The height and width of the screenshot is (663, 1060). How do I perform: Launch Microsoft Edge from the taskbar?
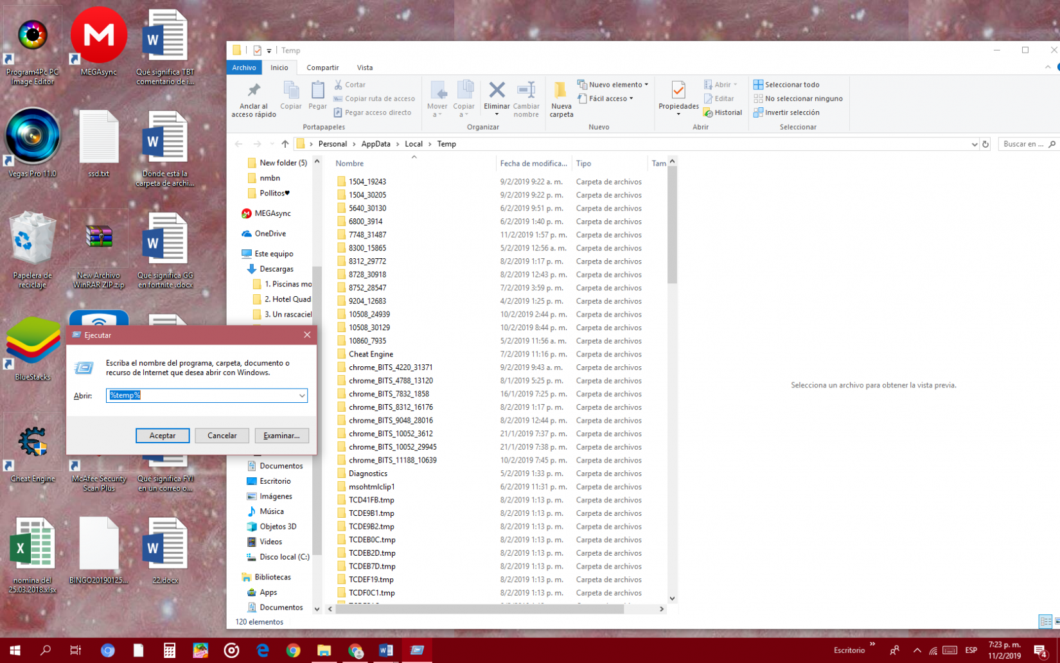tap(263, 650)
